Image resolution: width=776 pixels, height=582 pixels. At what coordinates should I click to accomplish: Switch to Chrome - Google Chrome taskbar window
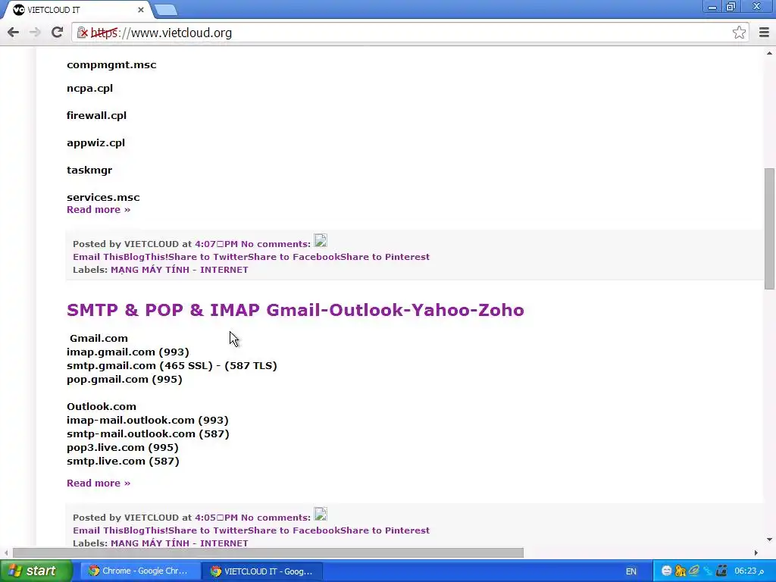[x=139, y=571]
